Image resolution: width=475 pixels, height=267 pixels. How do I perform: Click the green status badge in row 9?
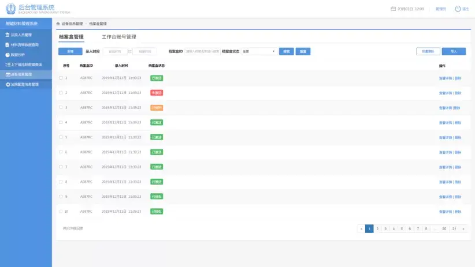tap(157, 197)
